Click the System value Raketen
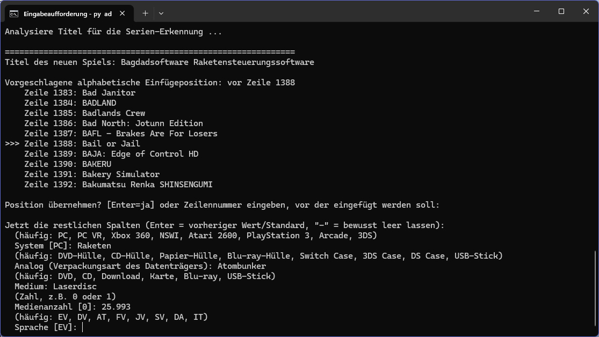 pos(95,246)
